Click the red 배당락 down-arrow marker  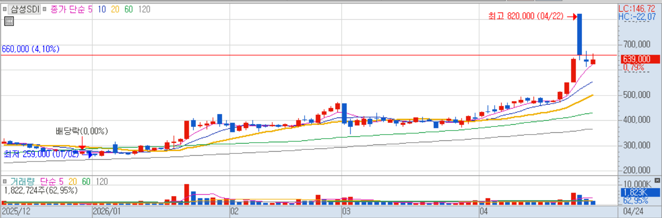(x=82, y=143)
